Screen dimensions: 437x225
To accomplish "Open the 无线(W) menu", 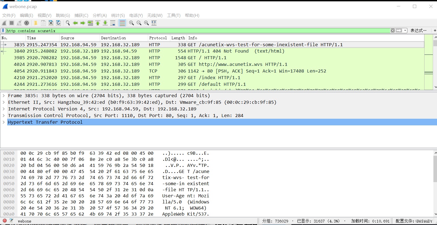I will [x=155, y=15].
